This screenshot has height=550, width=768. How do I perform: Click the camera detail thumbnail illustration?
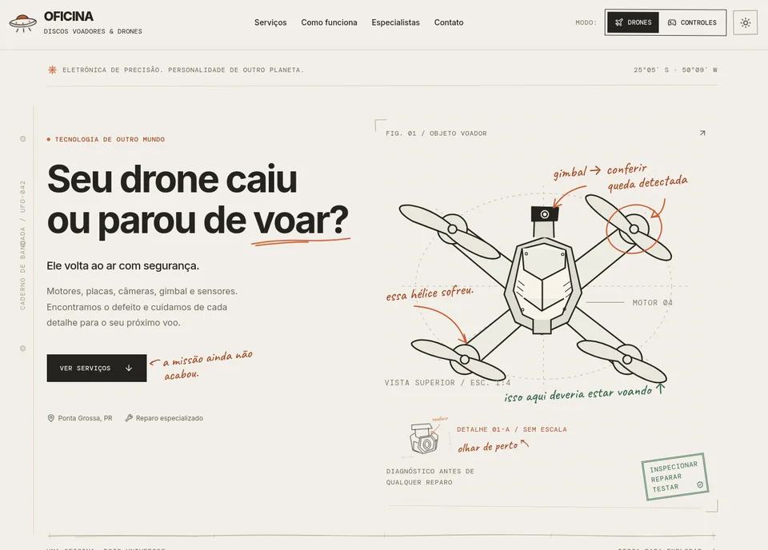point(424,438)
